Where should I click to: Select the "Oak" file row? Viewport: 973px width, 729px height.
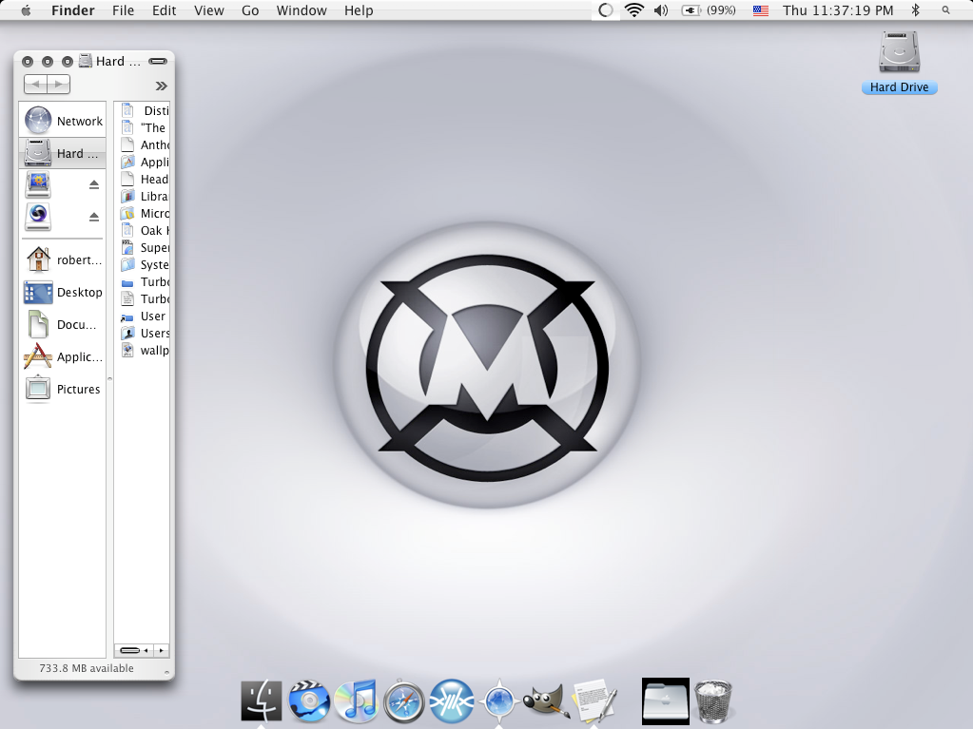click(144, 230)
